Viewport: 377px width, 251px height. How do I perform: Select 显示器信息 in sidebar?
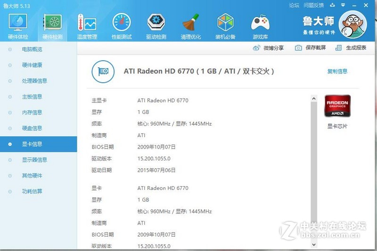point(39,160)
